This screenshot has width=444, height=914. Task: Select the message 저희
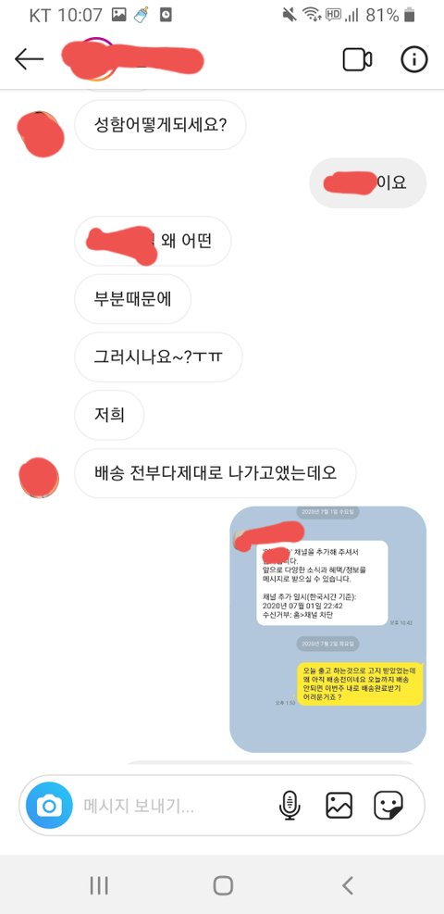click(109, 415)
